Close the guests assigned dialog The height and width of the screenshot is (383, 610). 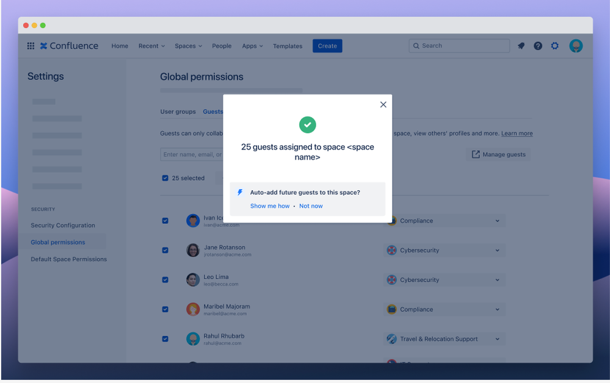point(383,104)
